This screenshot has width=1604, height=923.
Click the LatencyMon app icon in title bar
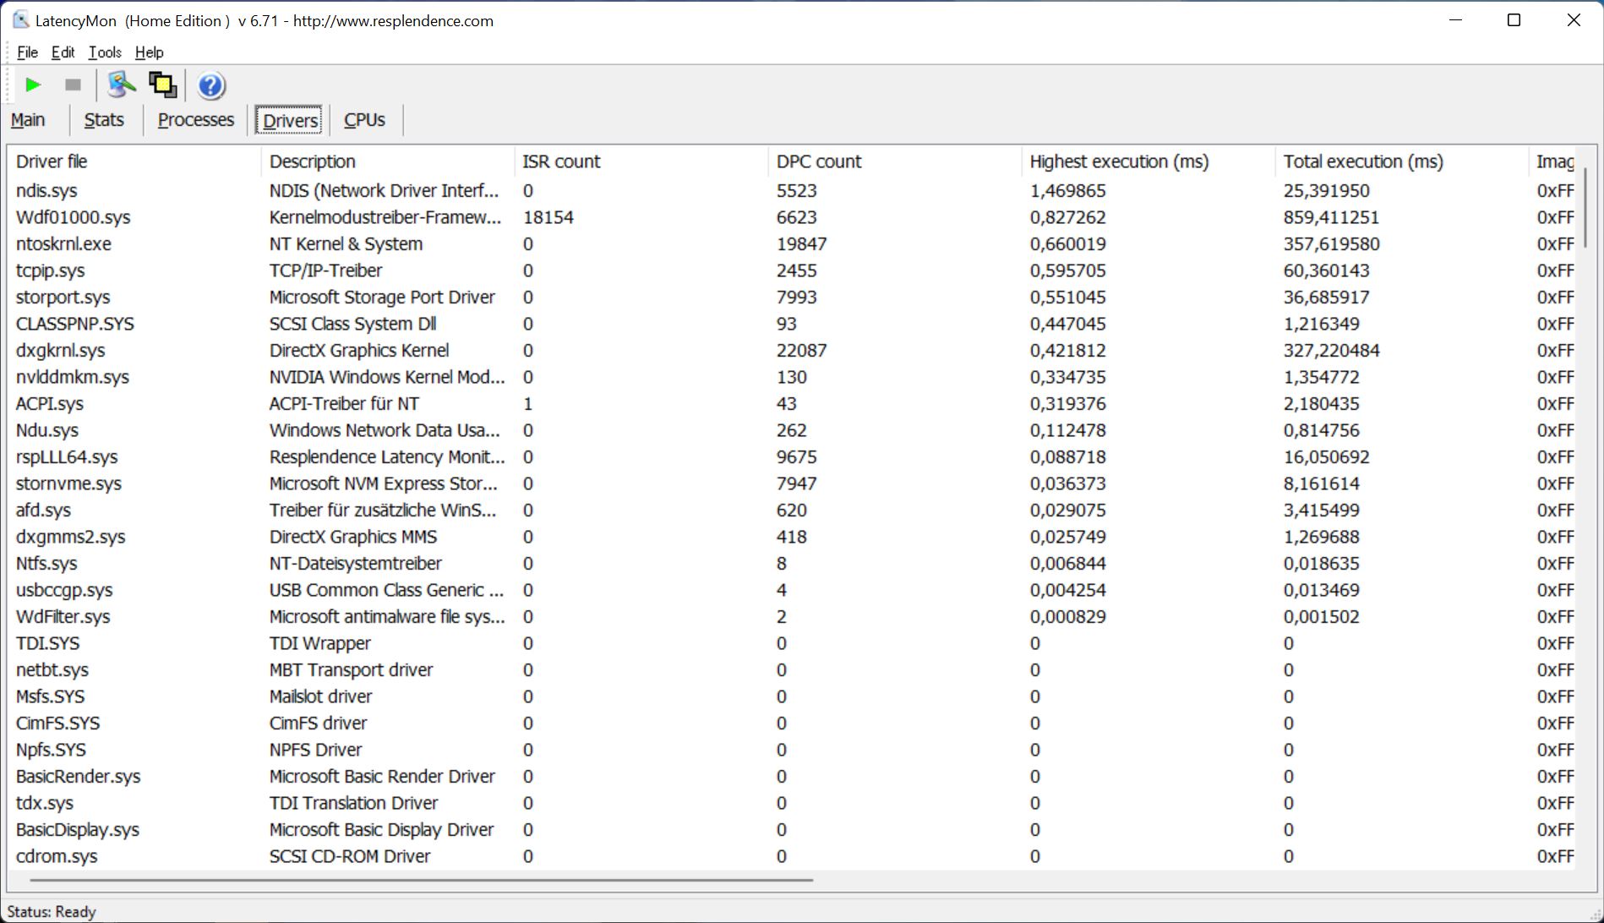pos(20,20)
